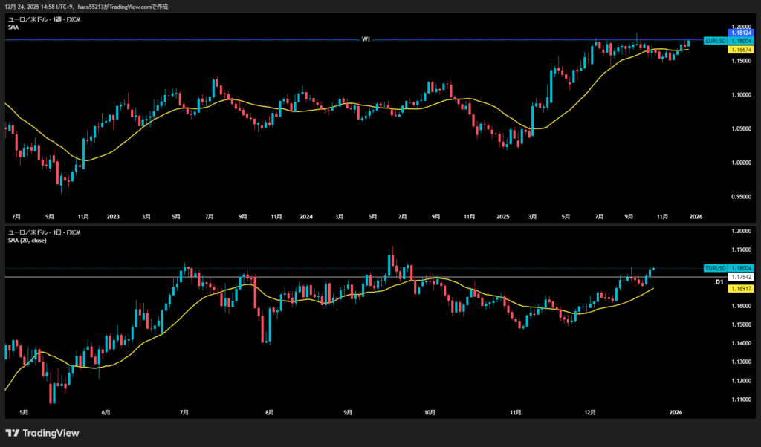Select the D1 horizontal line text label

[x=719, y=282]
